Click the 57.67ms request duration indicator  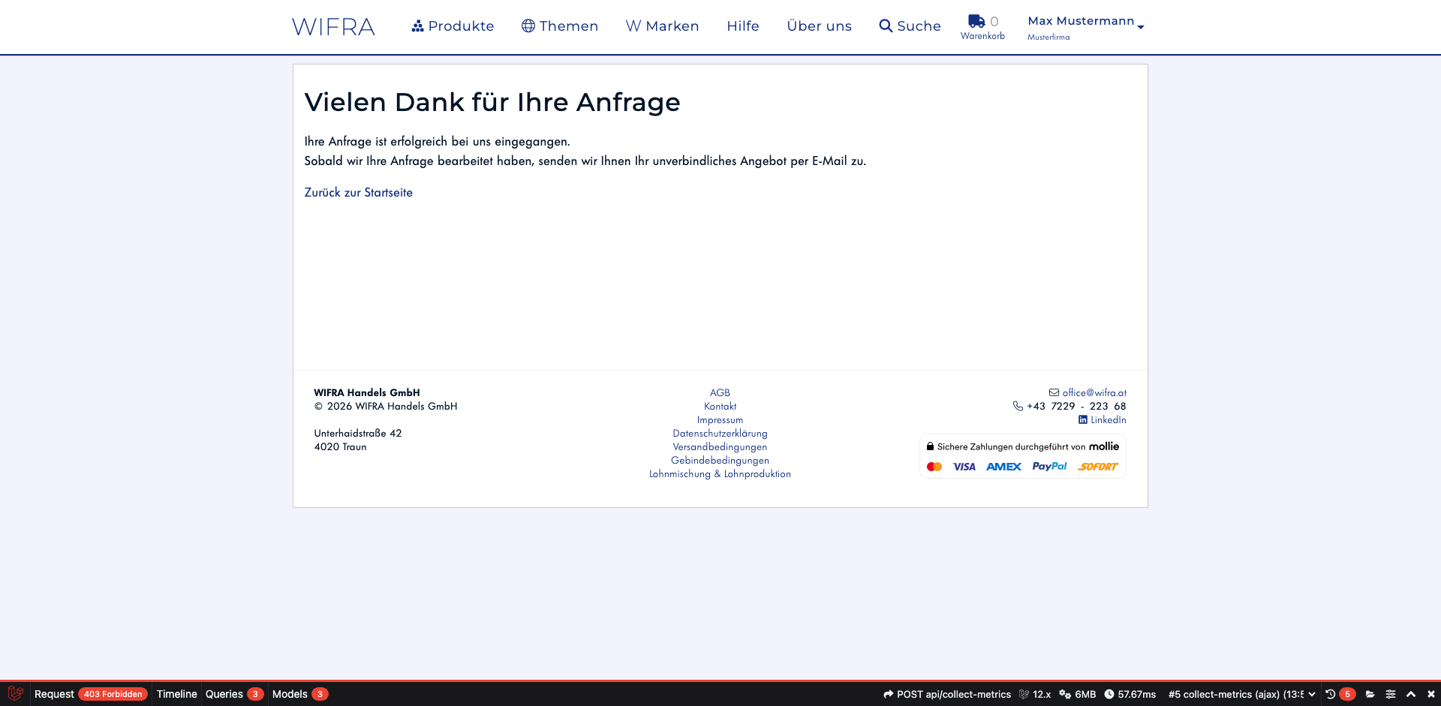[x=1130, y=694]
